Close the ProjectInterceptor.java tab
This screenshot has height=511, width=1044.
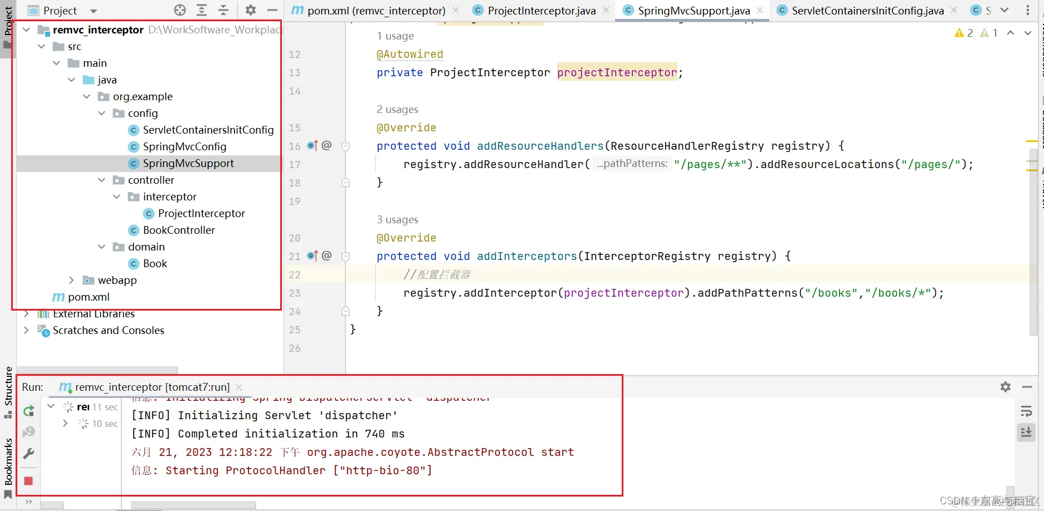tap(606, 11)
